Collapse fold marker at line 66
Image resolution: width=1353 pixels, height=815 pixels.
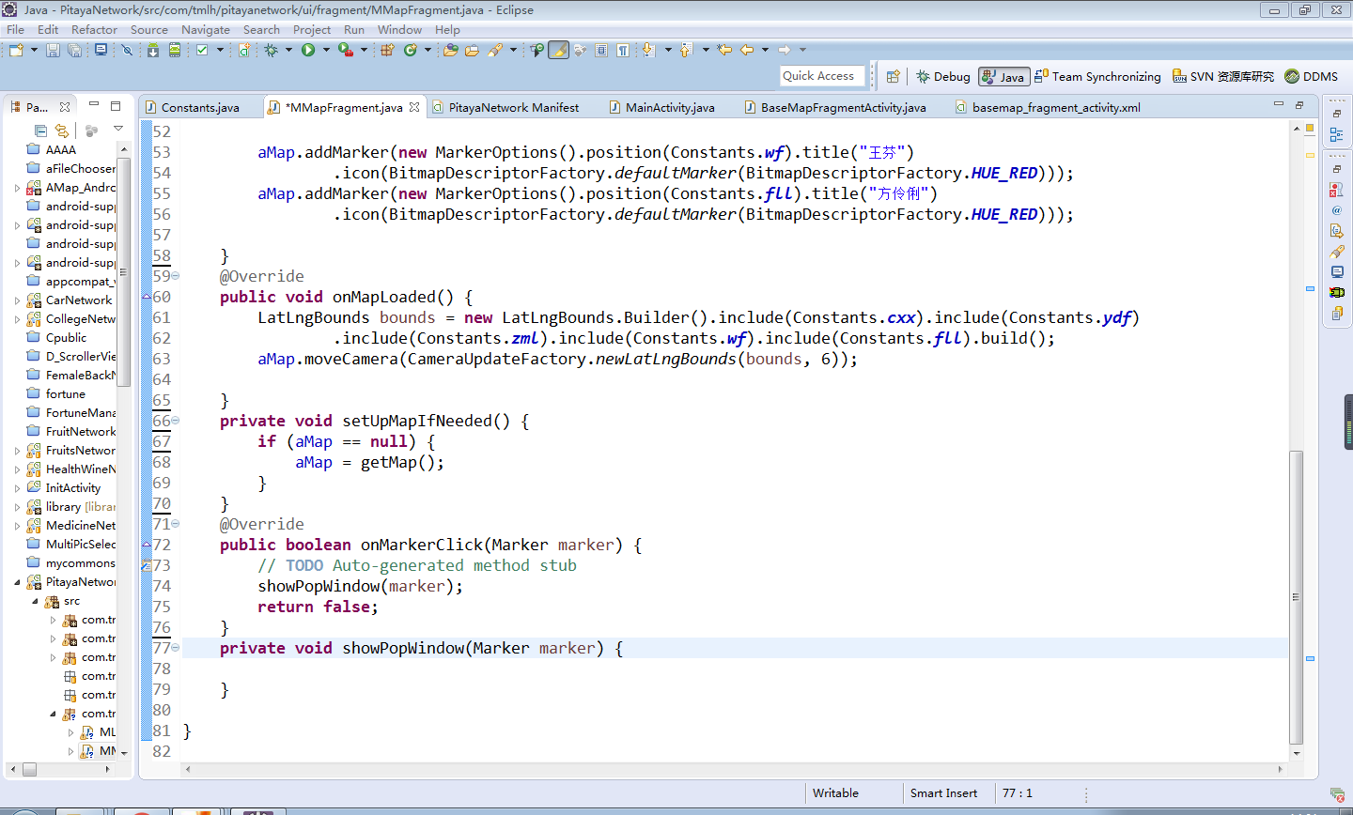[176, 421]
